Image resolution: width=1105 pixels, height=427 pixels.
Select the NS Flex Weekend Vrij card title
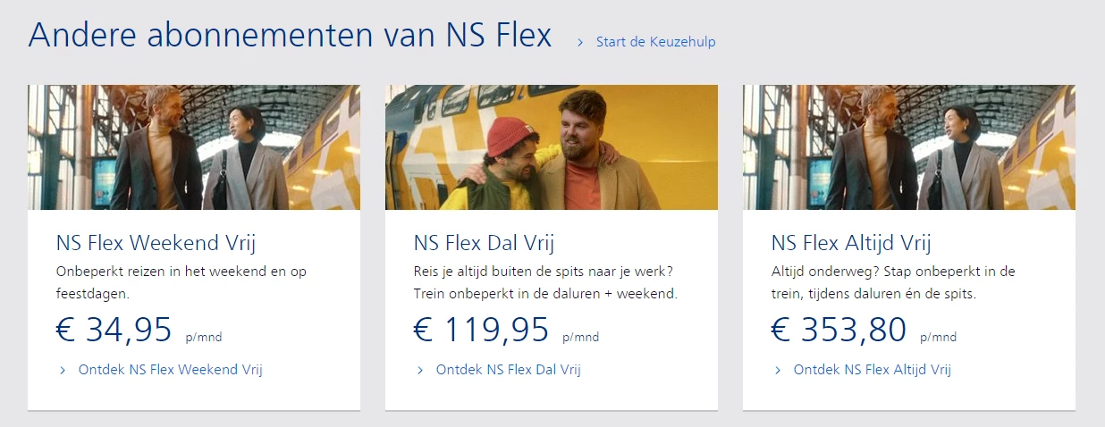156,243
